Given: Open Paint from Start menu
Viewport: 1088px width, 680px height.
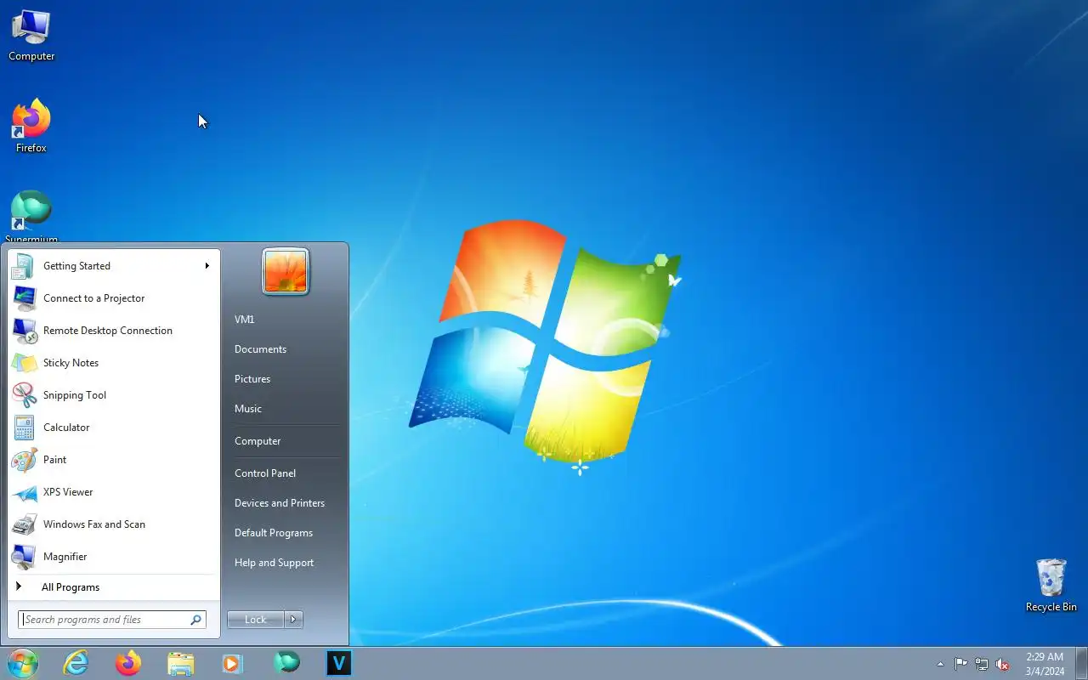Looking at the screenshot, I should pos(114,460).
